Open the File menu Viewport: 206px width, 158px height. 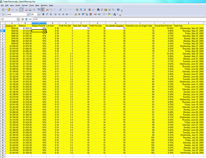[x=2, y=5]
